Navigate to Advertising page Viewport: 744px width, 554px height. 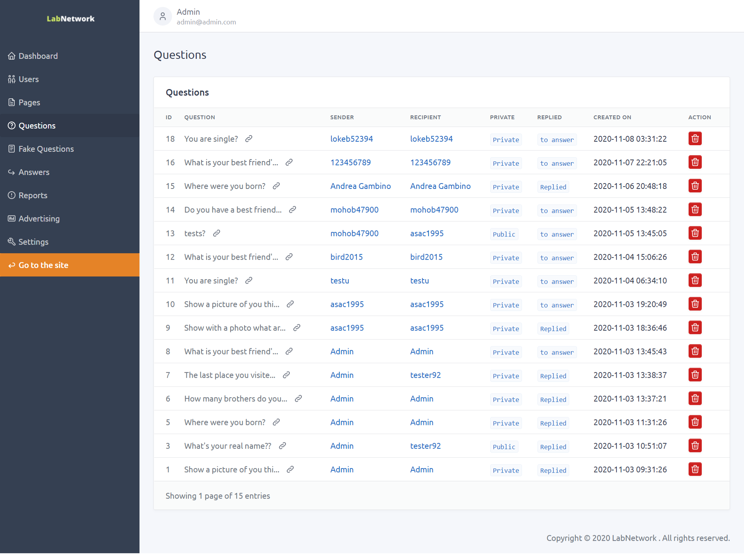click(39, 219)
